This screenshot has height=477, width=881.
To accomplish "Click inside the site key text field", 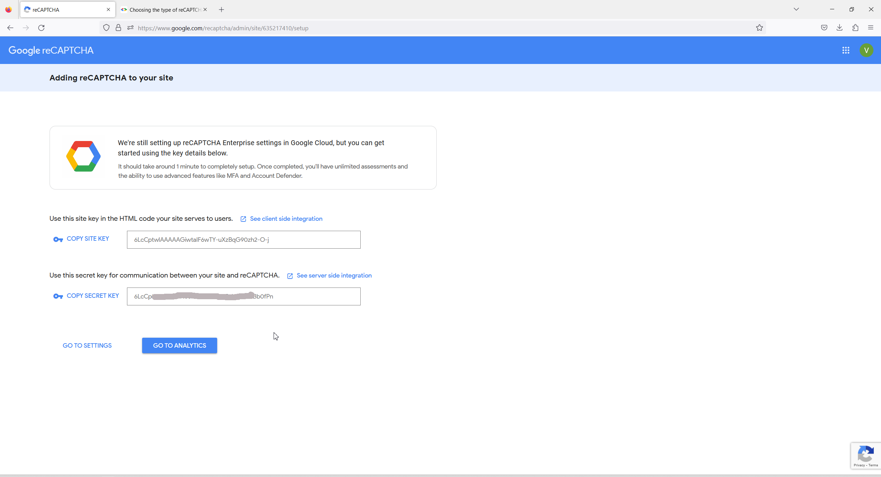I will 243,240.
